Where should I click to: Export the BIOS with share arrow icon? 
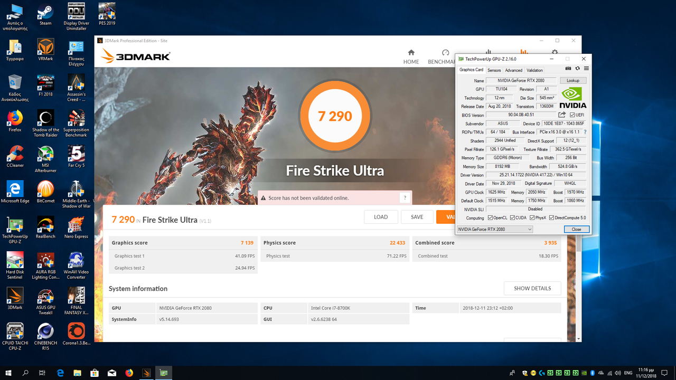coord(562,115)
